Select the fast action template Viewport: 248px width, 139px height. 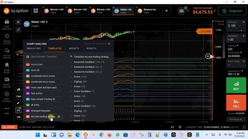44,93
